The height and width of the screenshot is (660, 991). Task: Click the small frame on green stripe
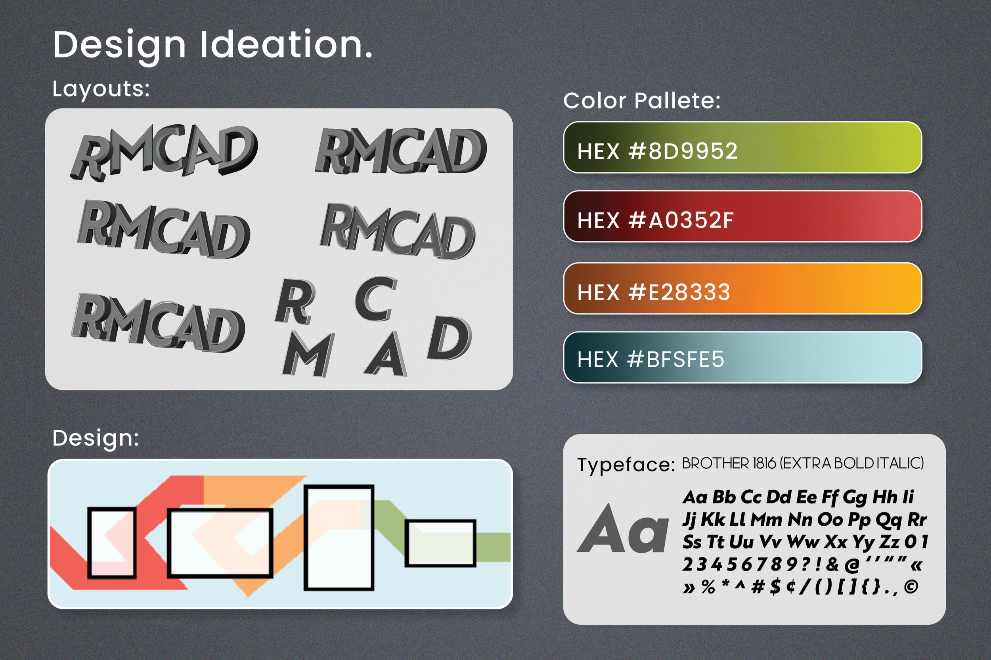tap(440, 543)
